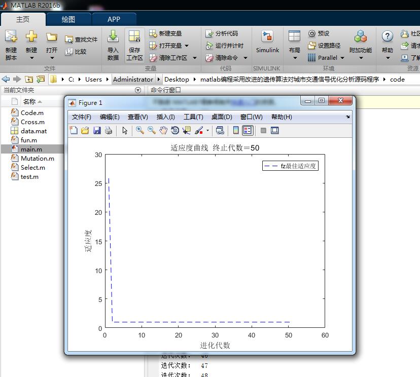Image resolution: width=420 pixels, height=377 pixels.
Task: Select Zoom Out tool in figure toolbar
Action: [x=152, y=130]
